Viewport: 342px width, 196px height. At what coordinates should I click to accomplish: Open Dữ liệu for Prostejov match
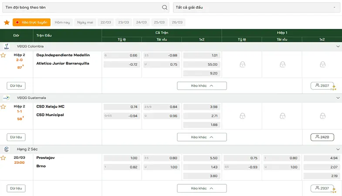pos(16,188)
